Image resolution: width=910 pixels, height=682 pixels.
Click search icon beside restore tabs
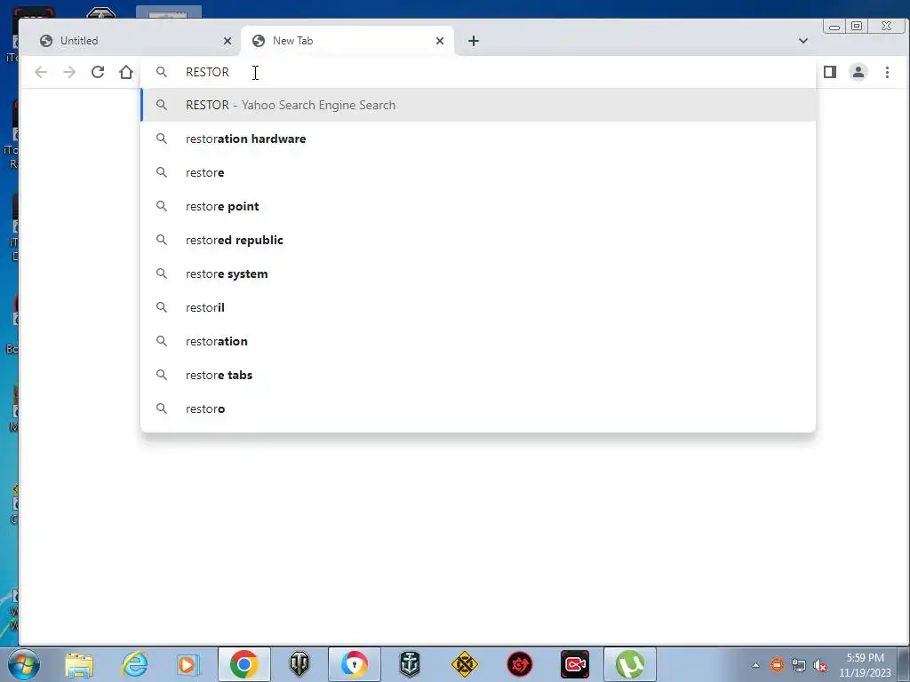click(x=162, y=375)
